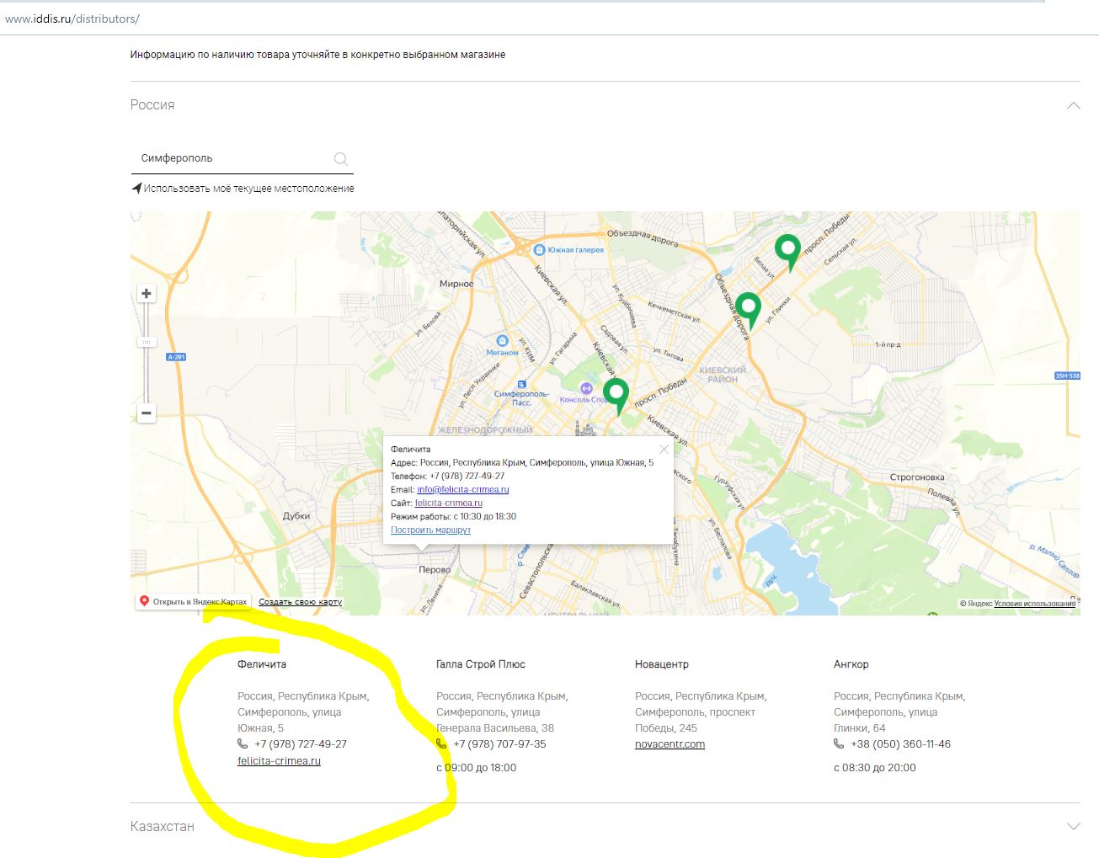Click the www.iddis.ru/distributors/ address bar
Image resolution: width=1099 pixels, height=858 pixels.
click(x=72, y=19)
